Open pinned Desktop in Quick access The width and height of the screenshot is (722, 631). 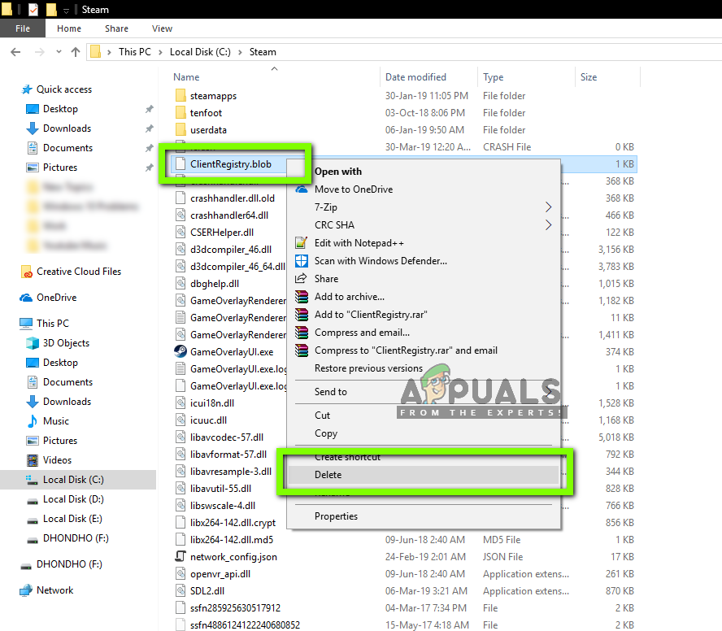click(x=60, y=109)
